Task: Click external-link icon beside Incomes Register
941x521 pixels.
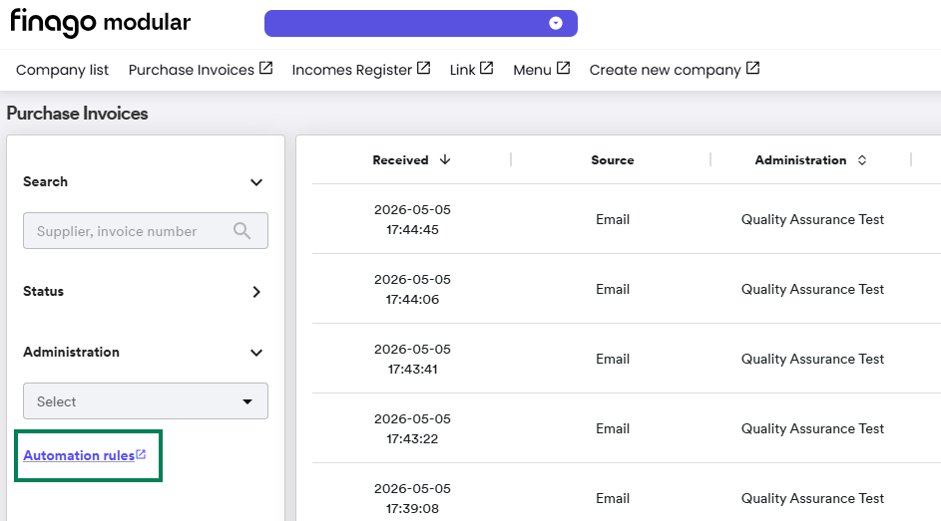Action: pos(424,69)
